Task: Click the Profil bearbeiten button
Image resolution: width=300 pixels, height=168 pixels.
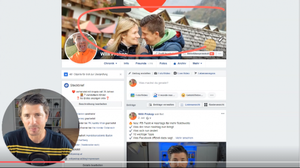Action: tap(166, 54)
